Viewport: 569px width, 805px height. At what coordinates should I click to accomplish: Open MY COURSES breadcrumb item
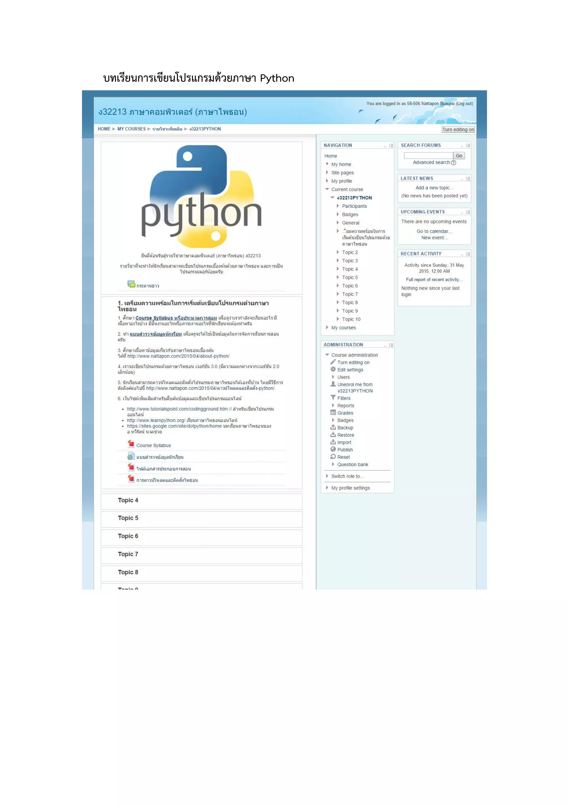point(131,129)
